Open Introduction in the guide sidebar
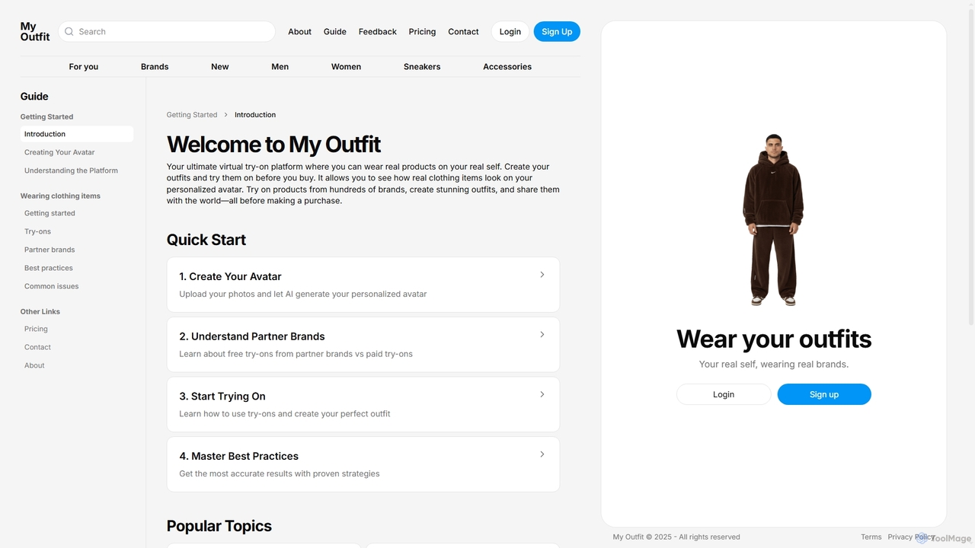The height and width of the screenshot is (548, 975). click(77, 134)
